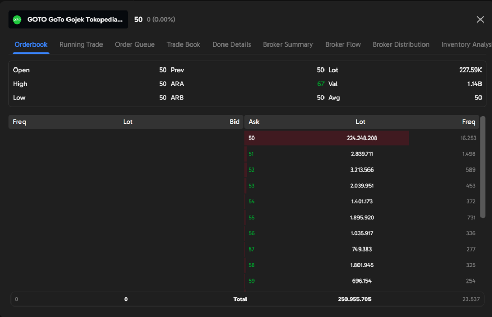This screenshot has height=317, width=492.
Task: Select ask price 51
Action: tap(251, 154)
